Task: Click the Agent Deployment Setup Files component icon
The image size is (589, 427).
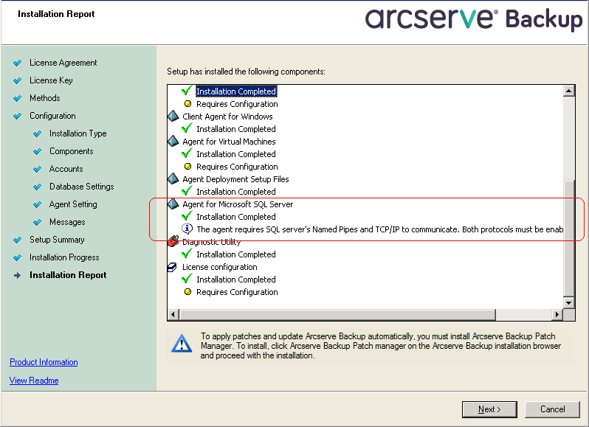Action: [173, 178]
